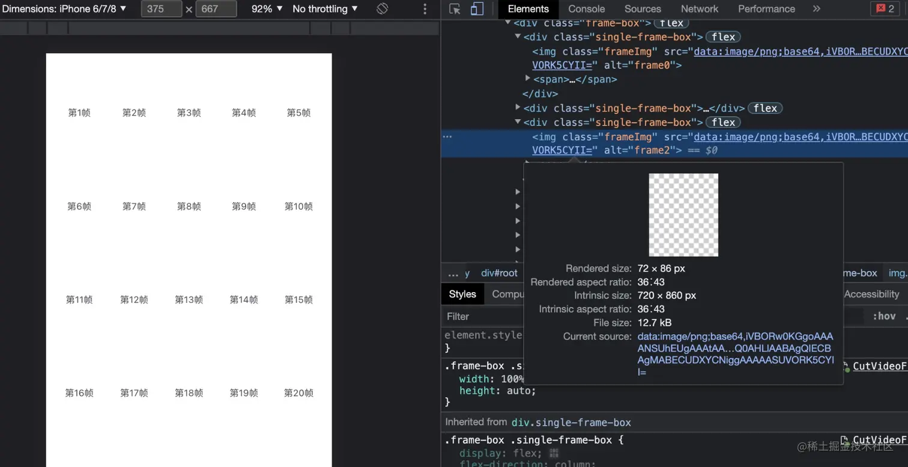Screen dimensions: 908x467
Task: Click the frame label 第3帧
Action: pos(189,112)
